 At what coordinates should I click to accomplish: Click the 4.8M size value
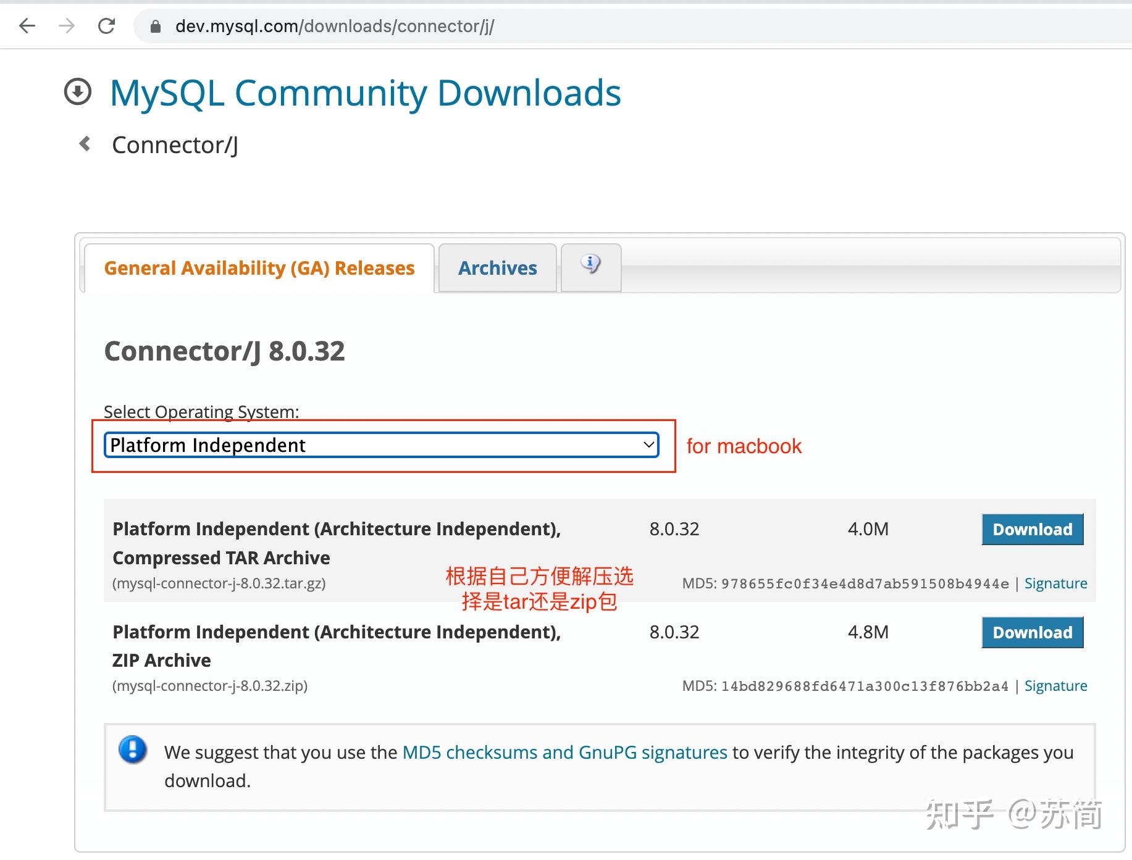point(868,632)
